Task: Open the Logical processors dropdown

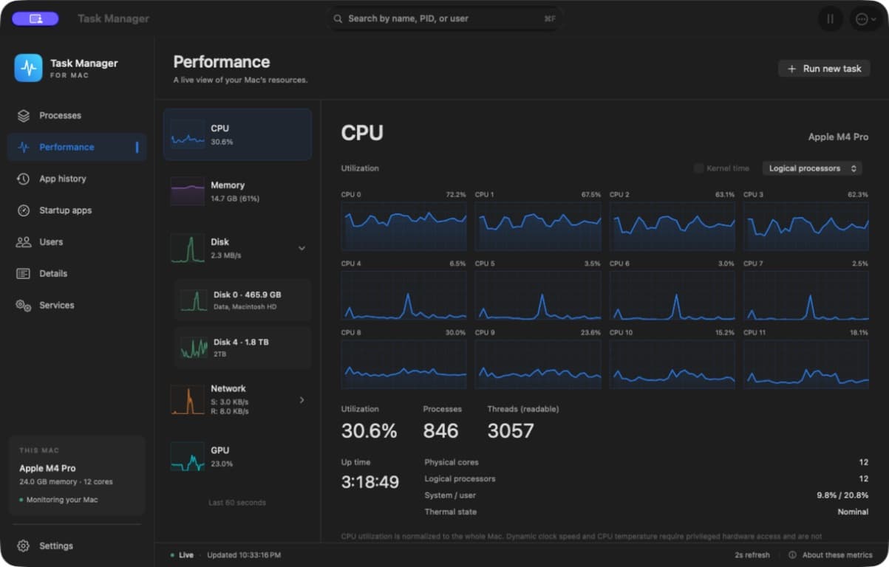Action: (x=812, y=168)
